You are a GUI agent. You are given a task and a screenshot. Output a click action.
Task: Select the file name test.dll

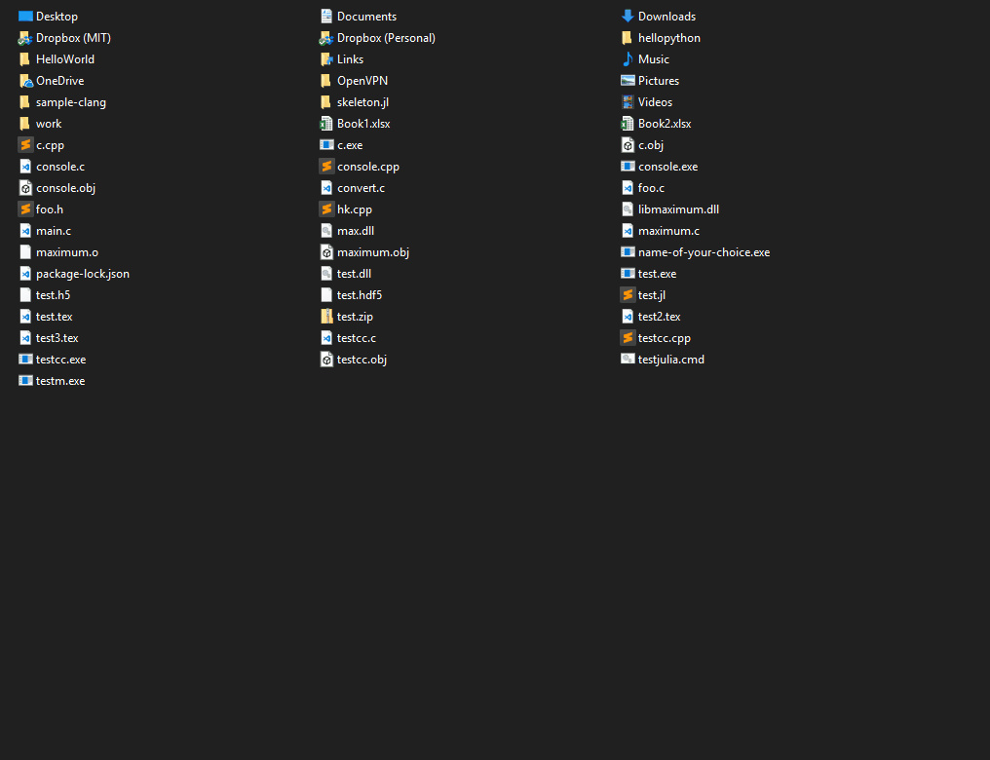pos(355,274)
